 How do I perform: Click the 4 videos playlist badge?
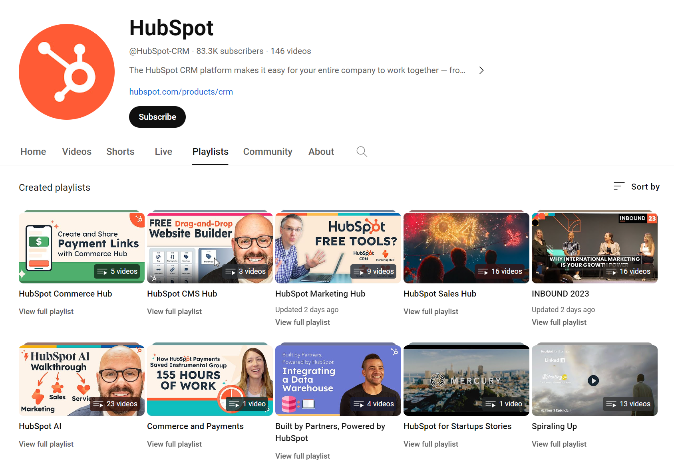click(374, 404)
